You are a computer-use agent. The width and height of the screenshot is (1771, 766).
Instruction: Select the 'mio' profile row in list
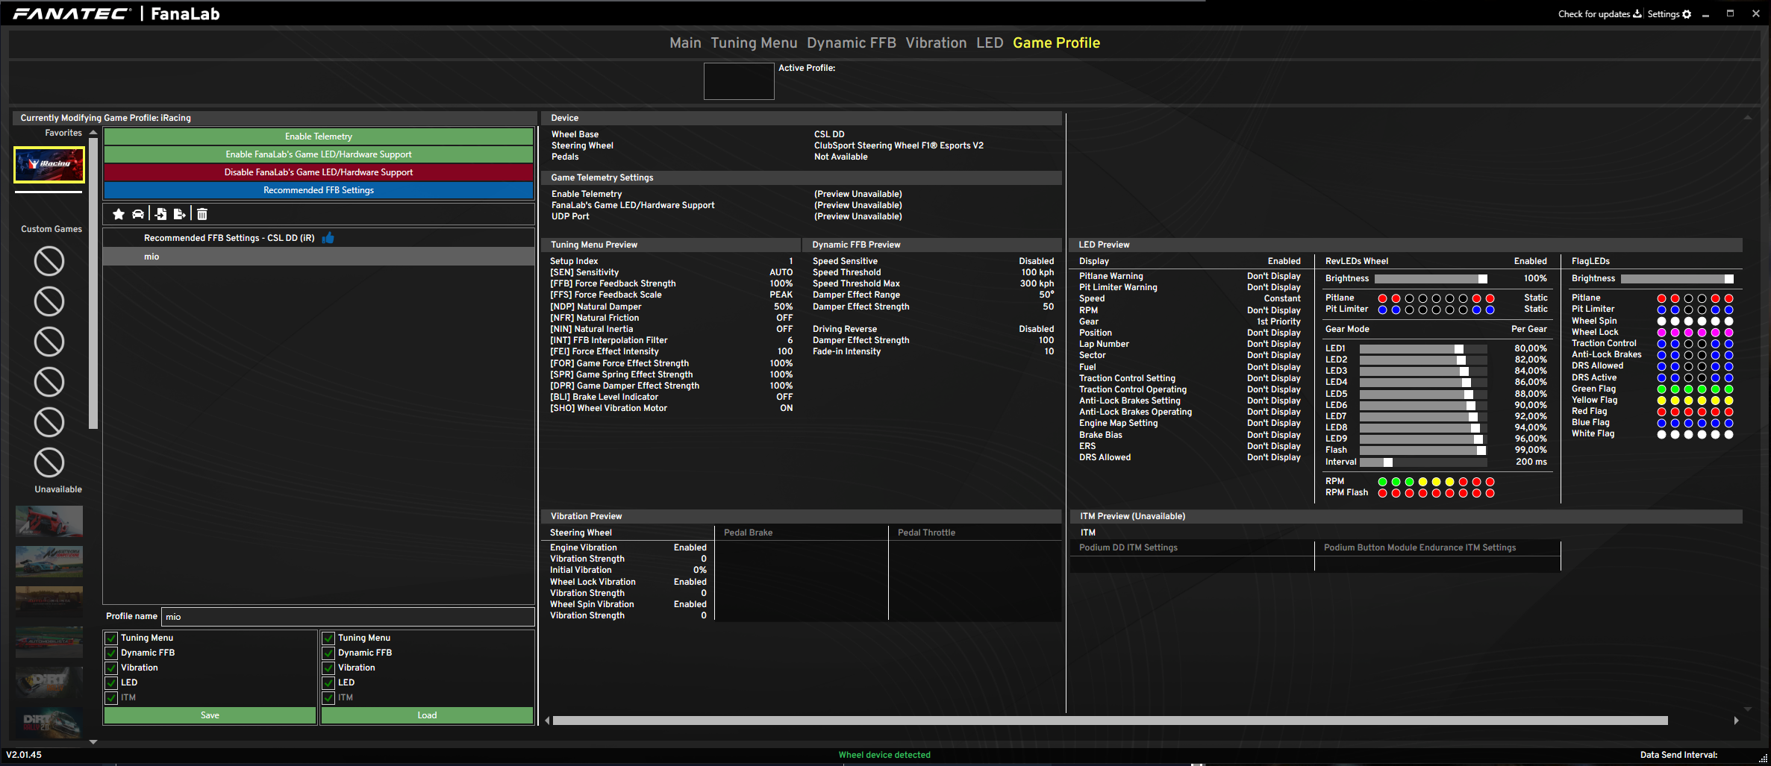[x=319, y=257]
